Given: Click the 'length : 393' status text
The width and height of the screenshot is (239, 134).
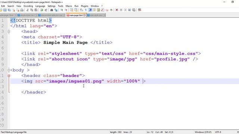Looking at the screenshot, I should click(x=116, y=132).
